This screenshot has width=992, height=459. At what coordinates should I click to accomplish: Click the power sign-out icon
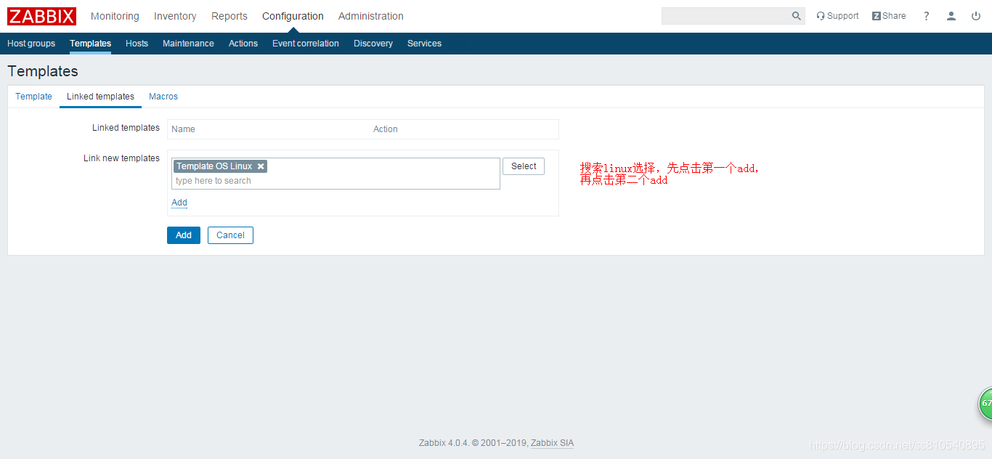(976, 16)
